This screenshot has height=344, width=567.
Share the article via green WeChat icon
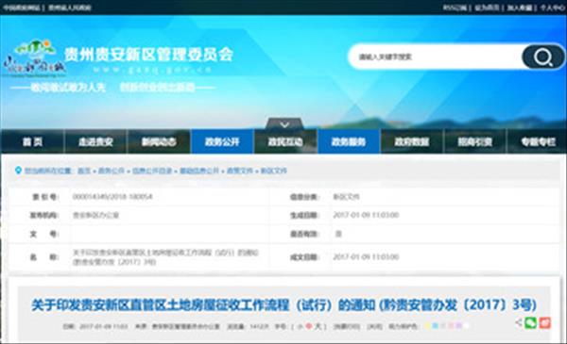click(x=530, y=322)
